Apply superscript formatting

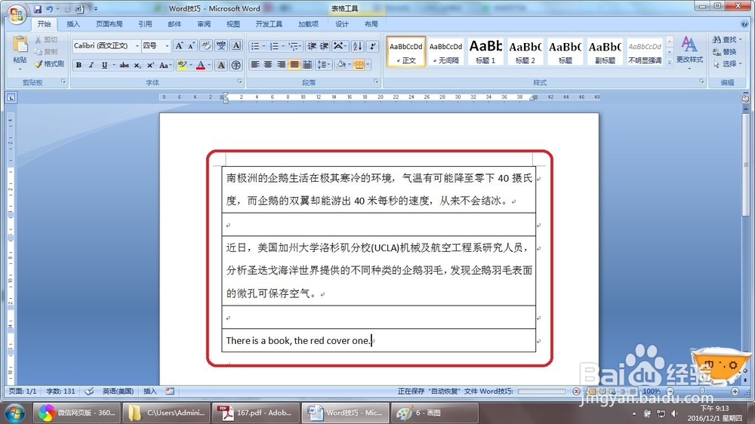150,65
